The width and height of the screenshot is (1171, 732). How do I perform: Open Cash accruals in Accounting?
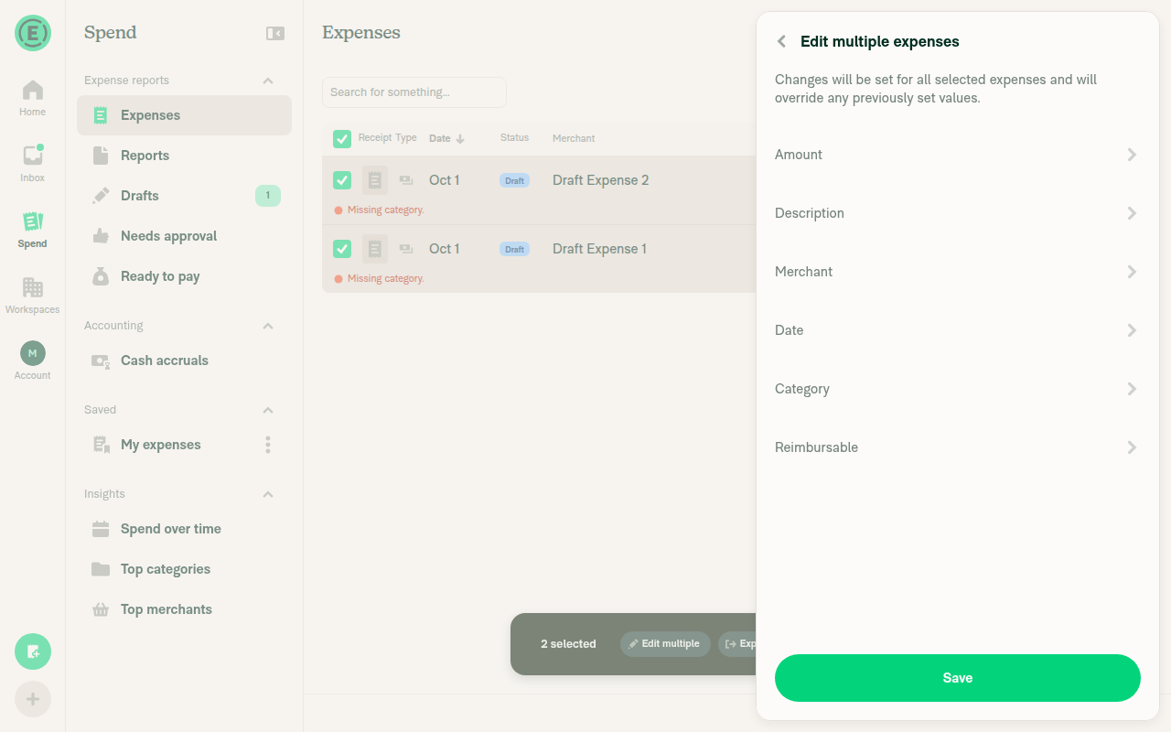[x=184, y=361]
